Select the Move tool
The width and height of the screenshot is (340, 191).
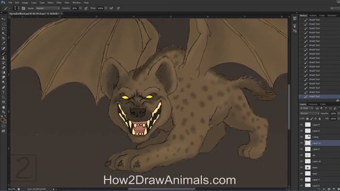click(x=4, y=19)
